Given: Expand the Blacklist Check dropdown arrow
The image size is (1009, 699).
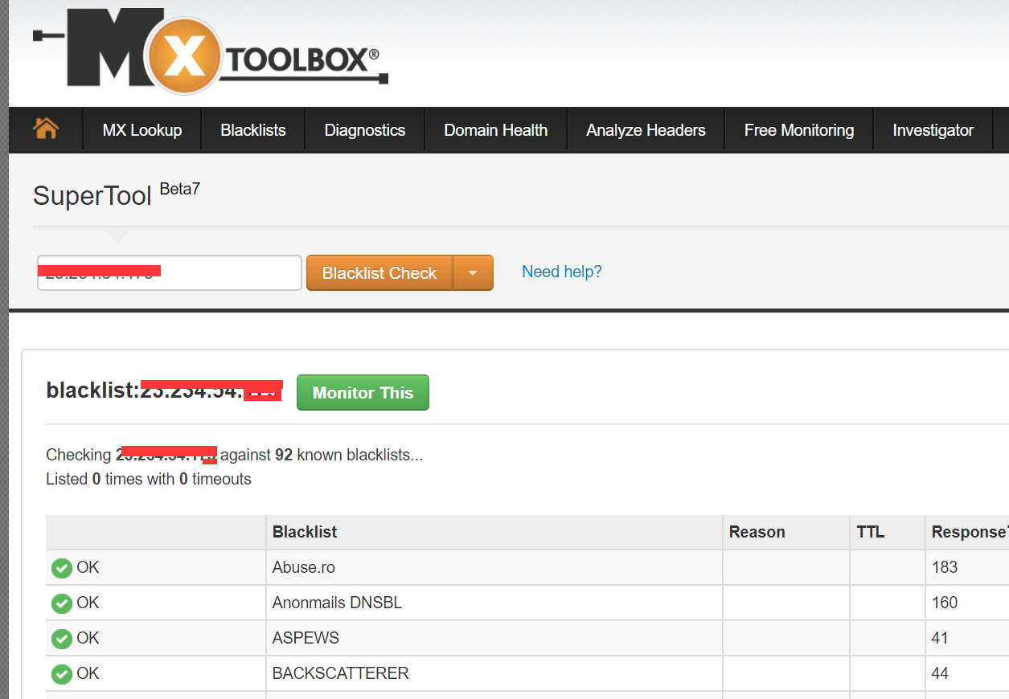Looking at the screenshot, I should pyautogui.click(x=473, y=273).
